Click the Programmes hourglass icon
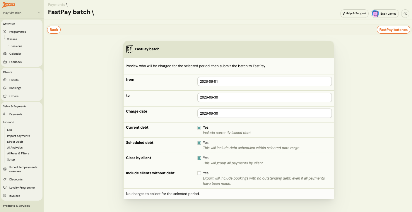This screenshot has height=212, width=412. click(5, 32)
